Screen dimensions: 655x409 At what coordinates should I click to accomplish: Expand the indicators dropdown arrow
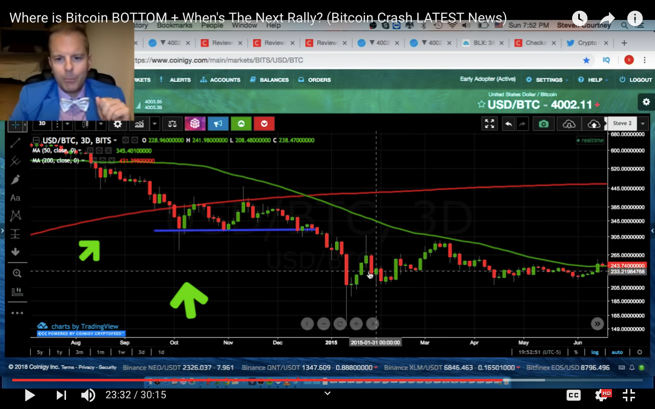pos(156,124)
